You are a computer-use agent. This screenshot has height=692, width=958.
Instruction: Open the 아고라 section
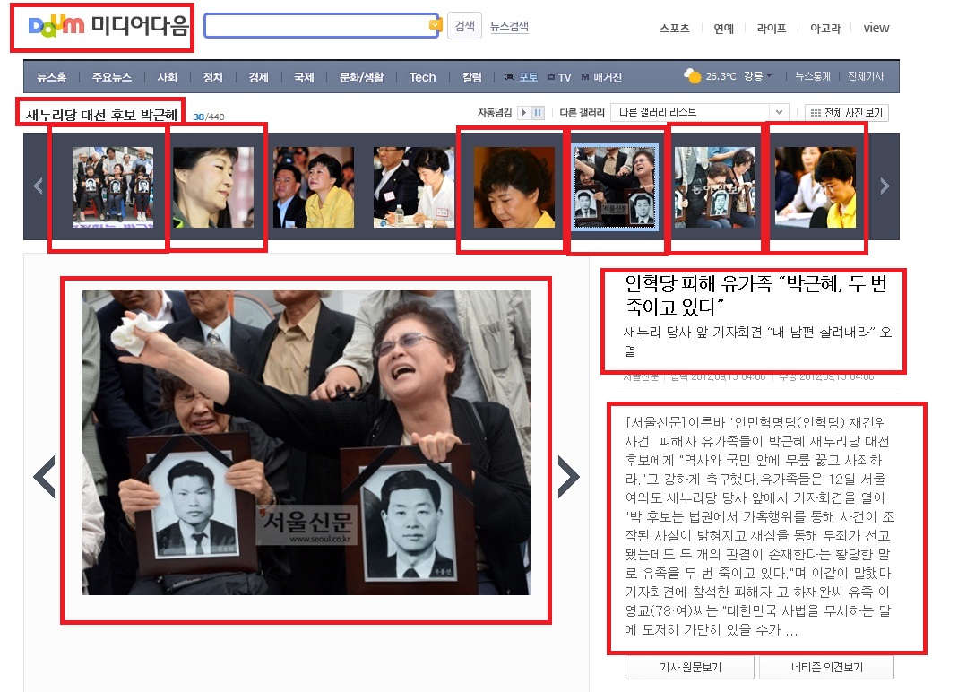pos(824,28)
